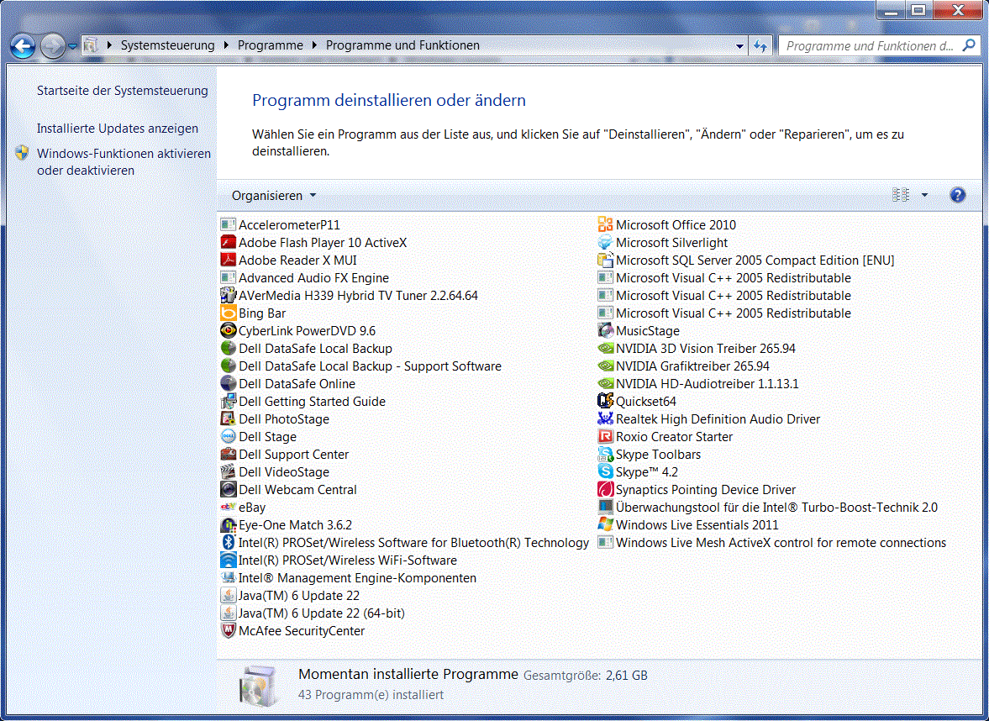Select Überwachungstool für die Intel Turbo-Boost-Technik 2.0
This screenshot has width=989, height=721.
tap(768, 508)
